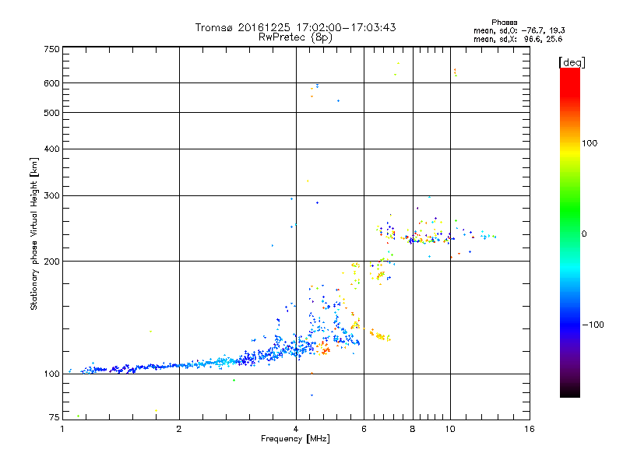623x467 pixels.
Task: Click the green middle of the colorbar
Action: 570,210
